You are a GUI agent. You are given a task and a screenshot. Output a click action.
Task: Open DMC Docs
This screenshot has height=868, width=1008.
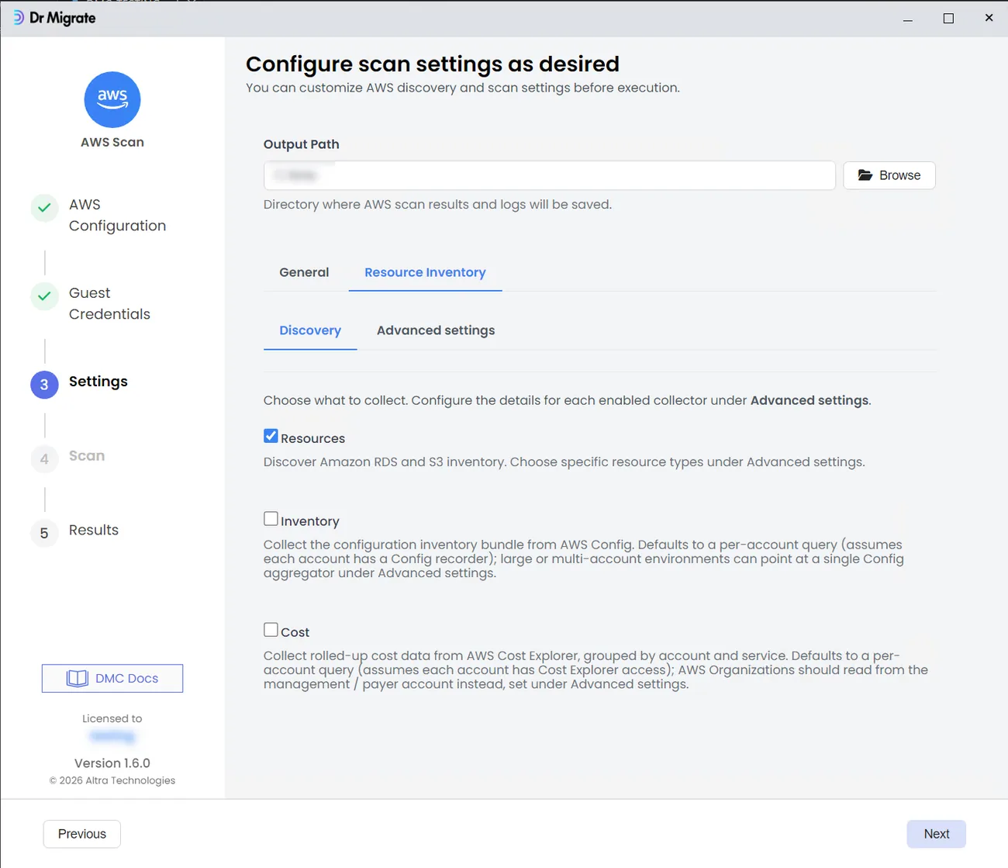coord(112,679)
